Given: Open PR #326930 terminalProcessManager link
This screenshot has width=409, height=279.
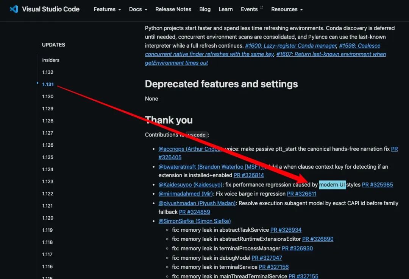Looking at the screenshot, I should pos(297,248).
